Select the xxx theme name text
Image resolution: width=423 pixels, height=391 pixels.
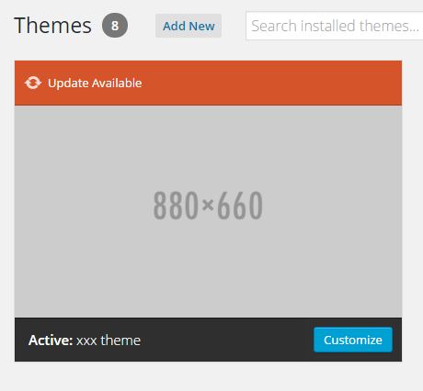[x=109, y=341]
